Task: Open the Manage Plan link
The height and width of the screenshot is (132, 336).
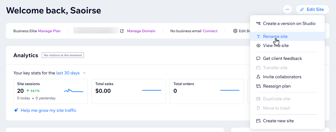Action: (x=49, y=31)
